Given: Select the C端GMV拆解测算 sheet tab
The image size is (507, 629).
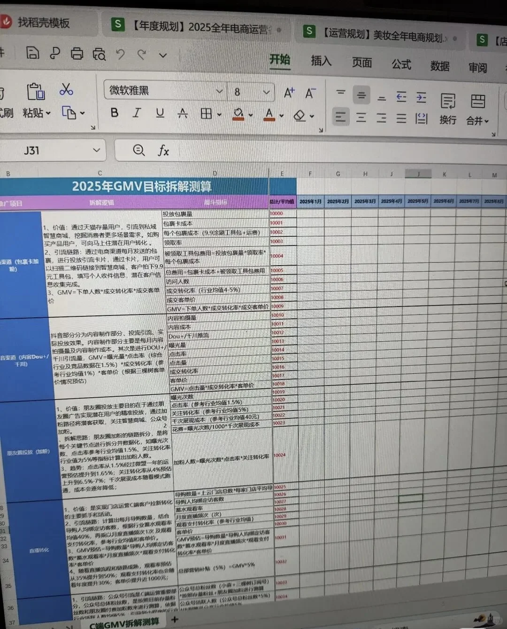Looking at the screenshot, I should coord(124,623).
